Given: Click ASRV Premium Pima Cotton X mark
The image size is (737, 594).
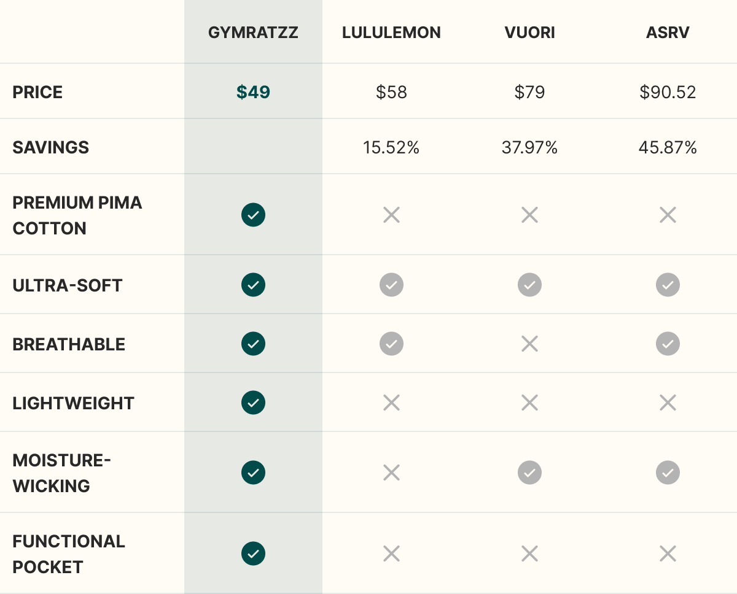Looking at the screenshot, I should pos(668,215).
